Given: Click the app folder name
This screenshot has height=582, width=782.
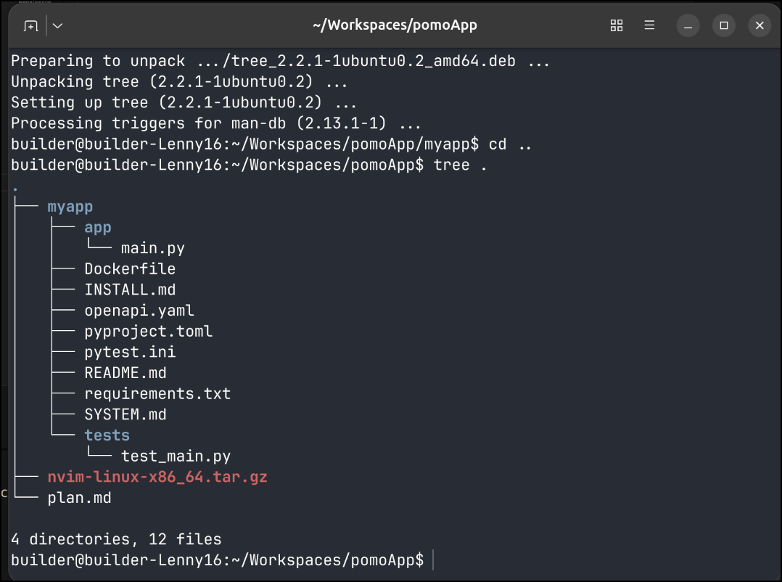Looking at the screenshot, I should click(x=98, y=227).
